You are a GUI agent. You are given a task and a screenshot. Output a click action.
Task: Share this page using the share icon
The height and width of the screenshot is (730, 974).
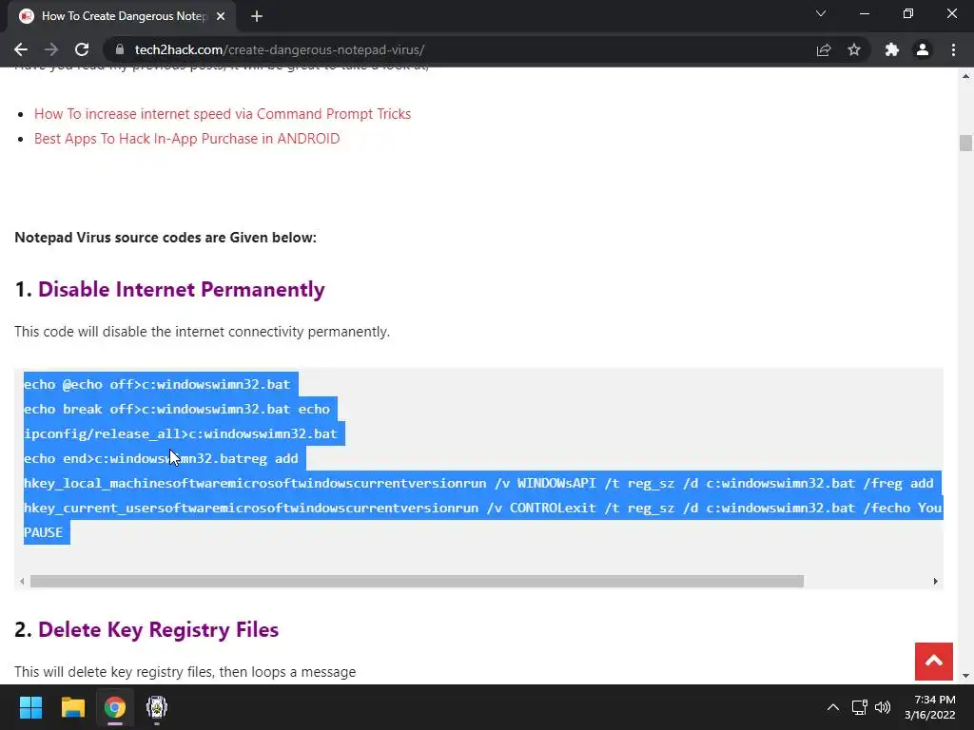click(824, 49)
